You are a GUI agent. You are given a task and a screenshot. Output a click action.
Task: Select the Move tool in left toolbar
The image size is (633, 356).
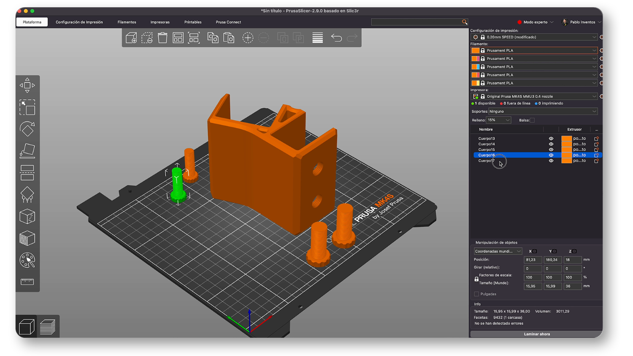click(x=27, y=85)
